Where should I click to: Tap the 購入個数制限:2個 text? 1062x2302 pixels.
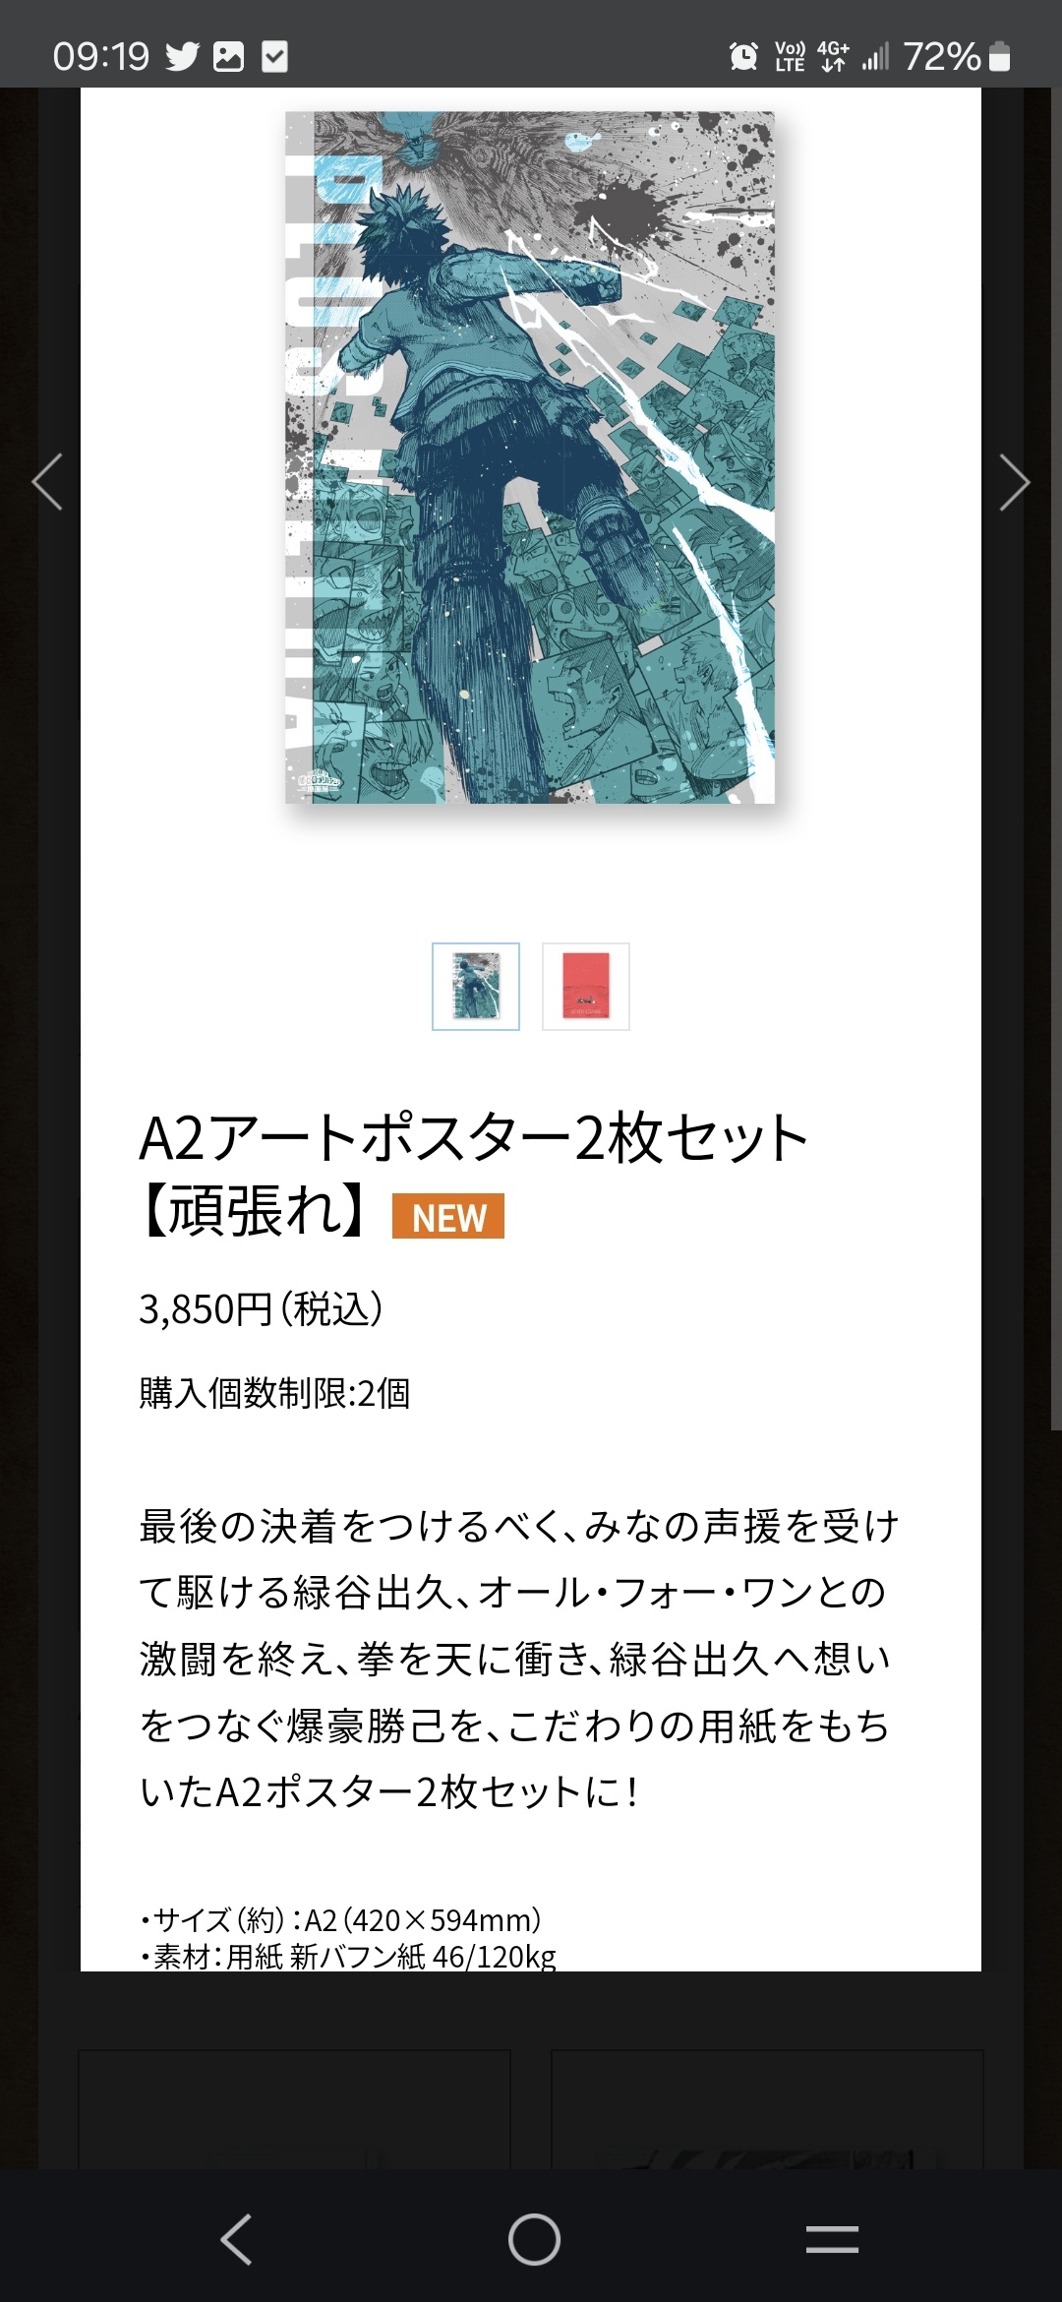coord(274,1393)
